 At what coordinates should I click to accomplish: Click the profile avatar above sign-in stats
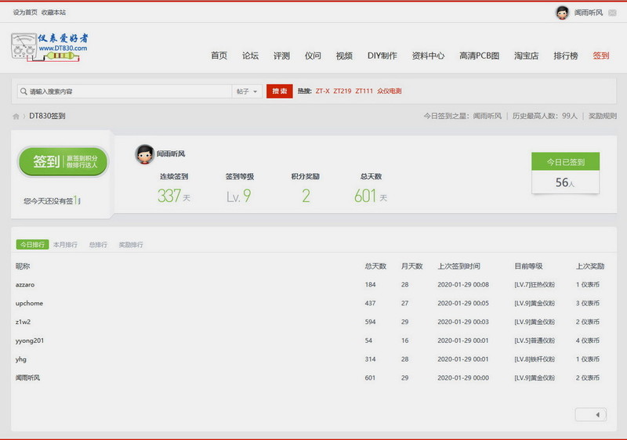tap(143, 154)
